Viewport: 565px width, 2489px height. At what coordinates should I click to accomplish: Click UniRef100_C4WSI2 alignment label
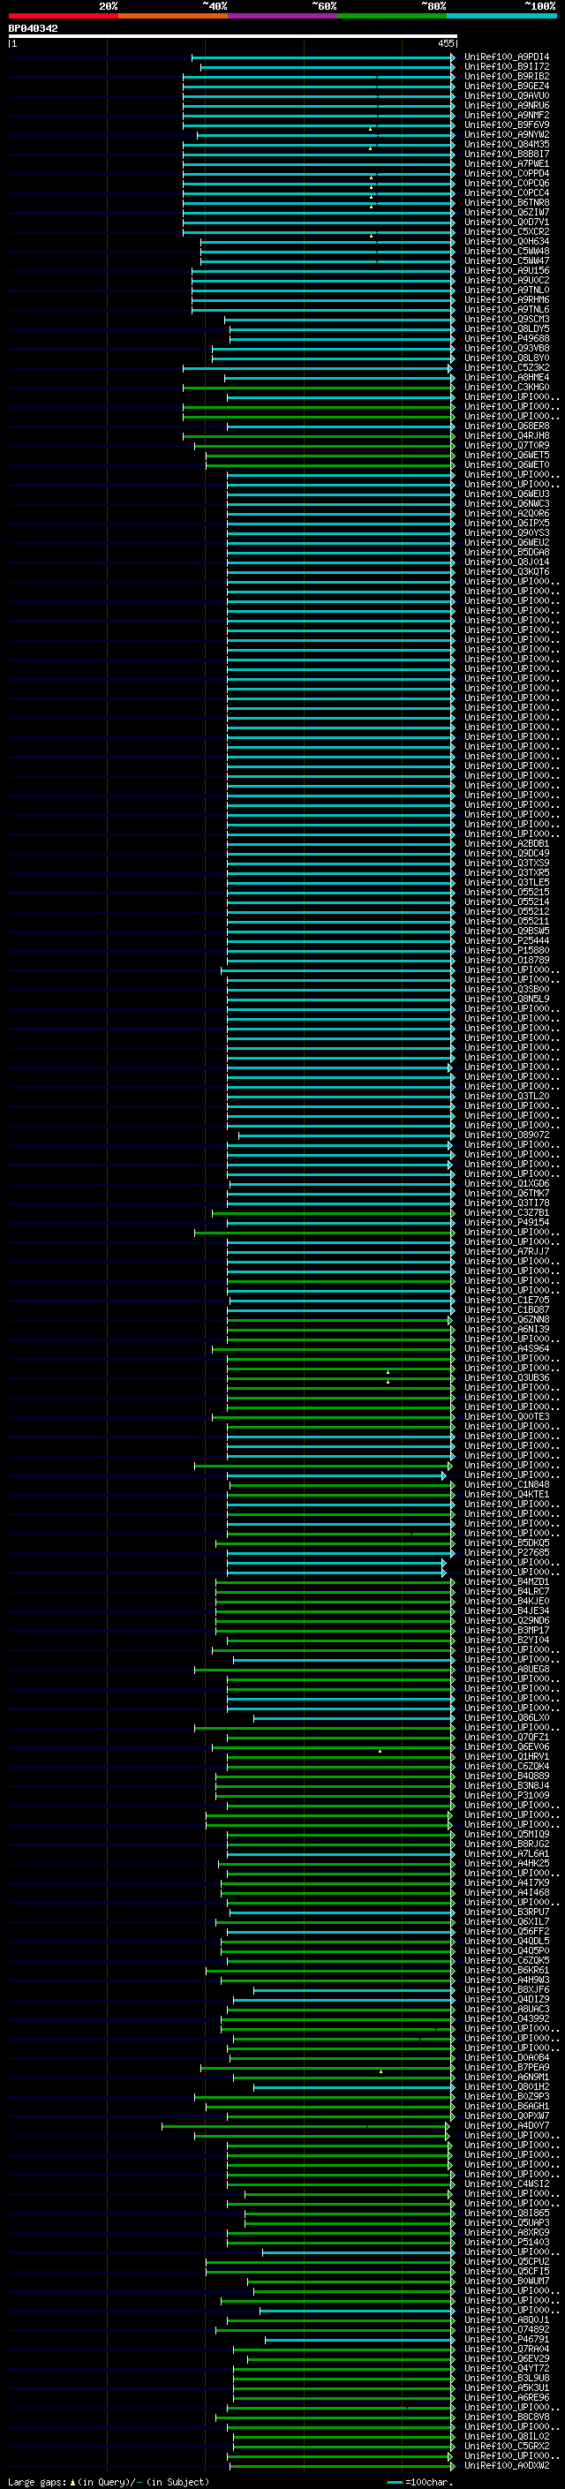507,2184
